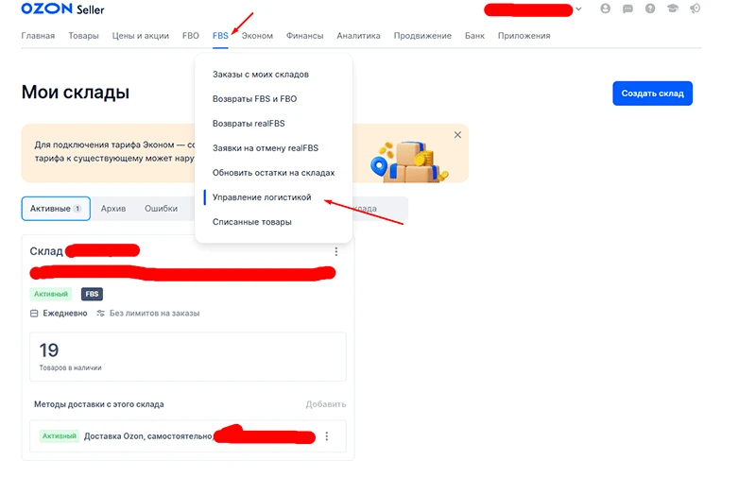Image resolution: width=756 pixels, height=477 pixels.
Task: Open the profile account icon
Action: click(605, 9)
